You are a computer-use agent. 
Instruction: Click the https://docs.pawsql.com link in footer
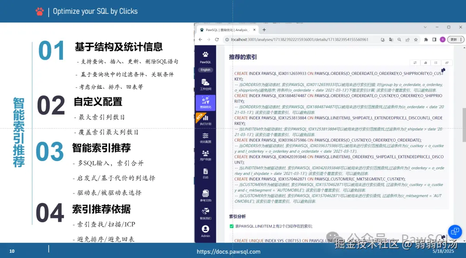coord(229,252)
